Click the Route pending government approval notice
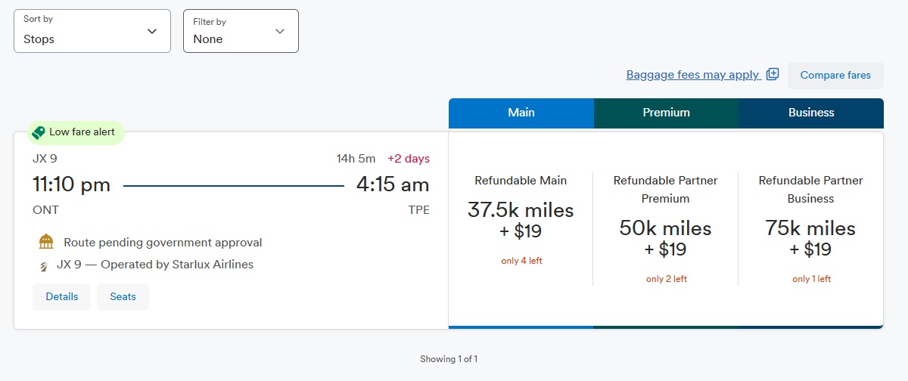 tap(163, 243)
